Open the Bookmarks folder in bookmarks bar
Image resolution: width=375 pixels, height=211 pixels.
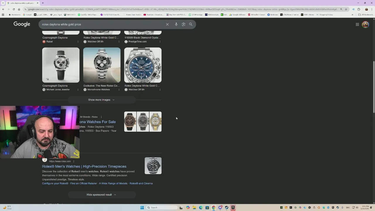[15, 15]
